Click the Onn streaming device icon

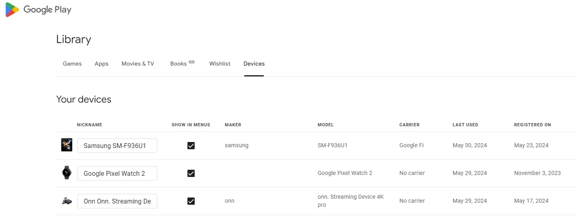click(x=66, y=201)
